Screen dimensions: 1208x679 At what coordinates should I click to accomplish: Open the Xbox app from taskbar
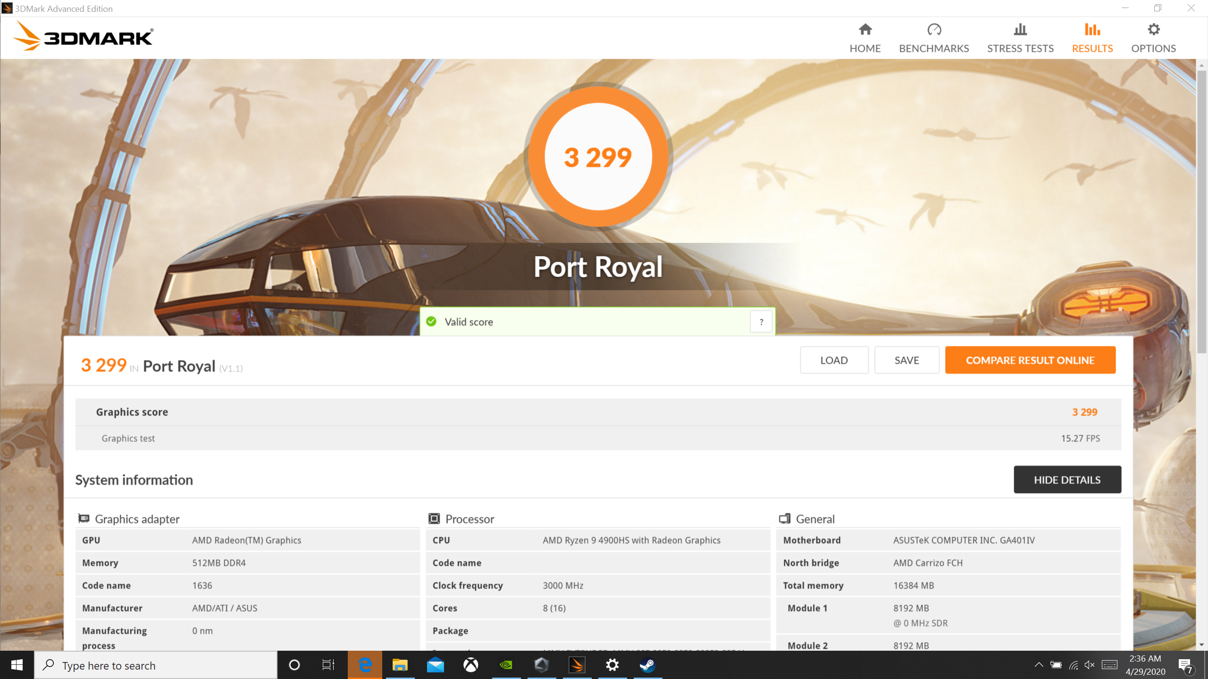(470, 665)
